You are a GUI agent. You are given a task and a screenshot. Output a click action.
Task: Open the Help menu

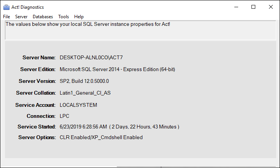pyautogui.click(x=79, y=17)
